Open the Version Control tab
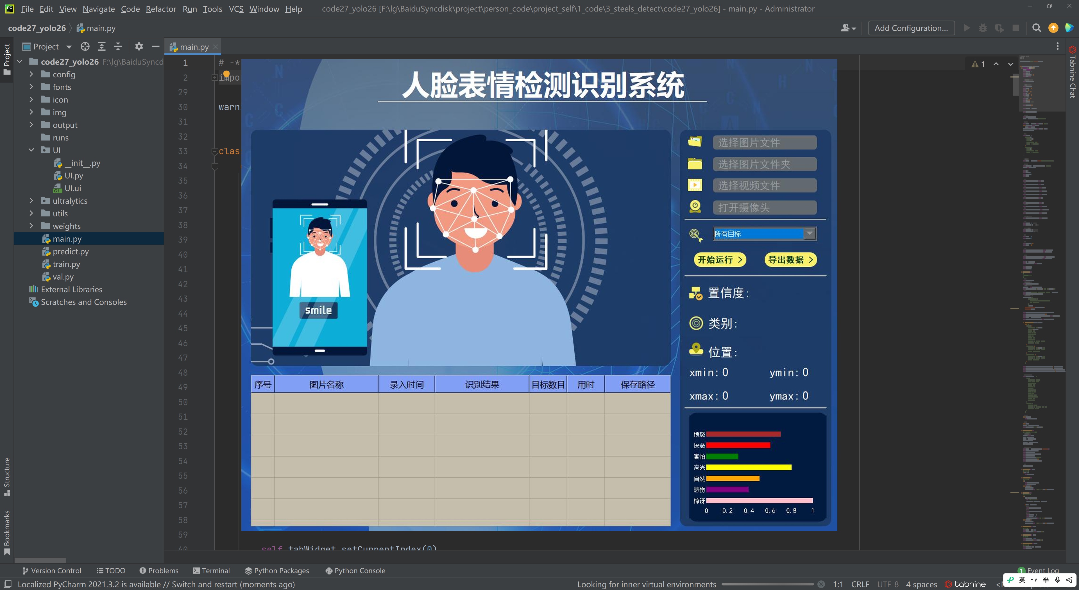This screenshot has width=1079, height=590. click(51, 570)
